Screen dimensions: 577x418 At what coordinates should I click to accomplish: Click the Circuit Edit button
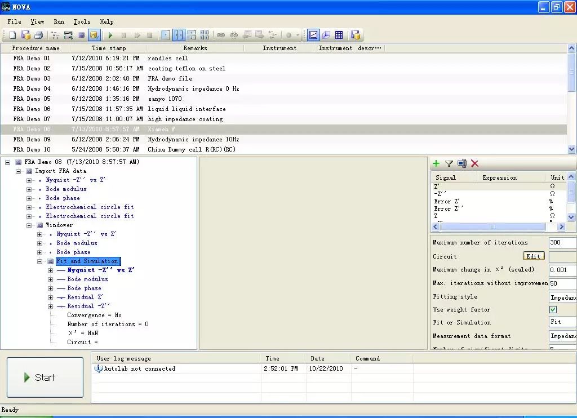533,256
